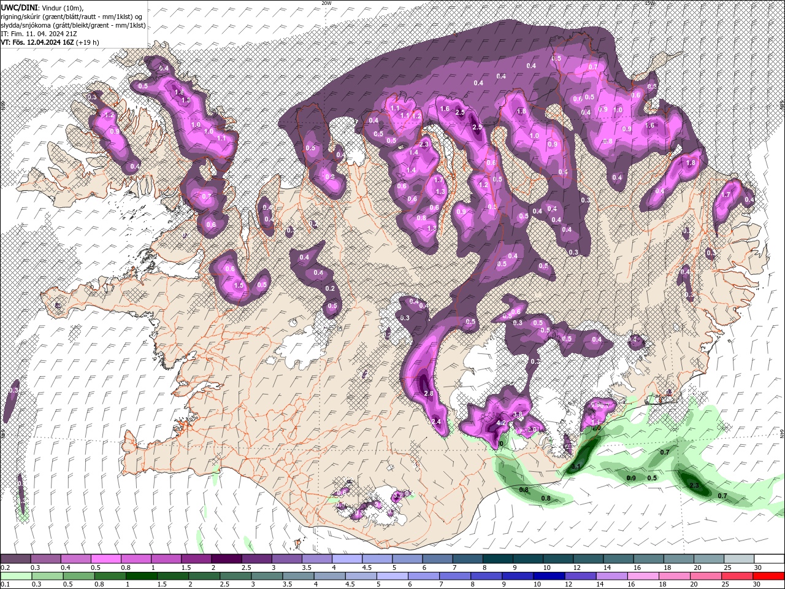Click the 2.8 snowfall value on the map
Image resolution: width=785 pixels, height=589 pixels.
click(x=429, y=393)
